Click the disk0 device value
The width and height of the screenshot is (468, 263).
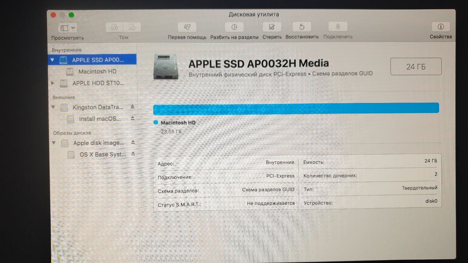(431, 201)
